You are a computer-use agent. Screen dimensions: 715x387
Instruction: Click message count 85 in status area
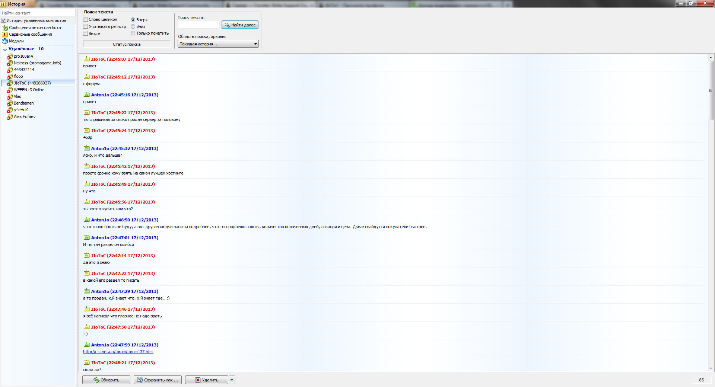tap(701, 380)
